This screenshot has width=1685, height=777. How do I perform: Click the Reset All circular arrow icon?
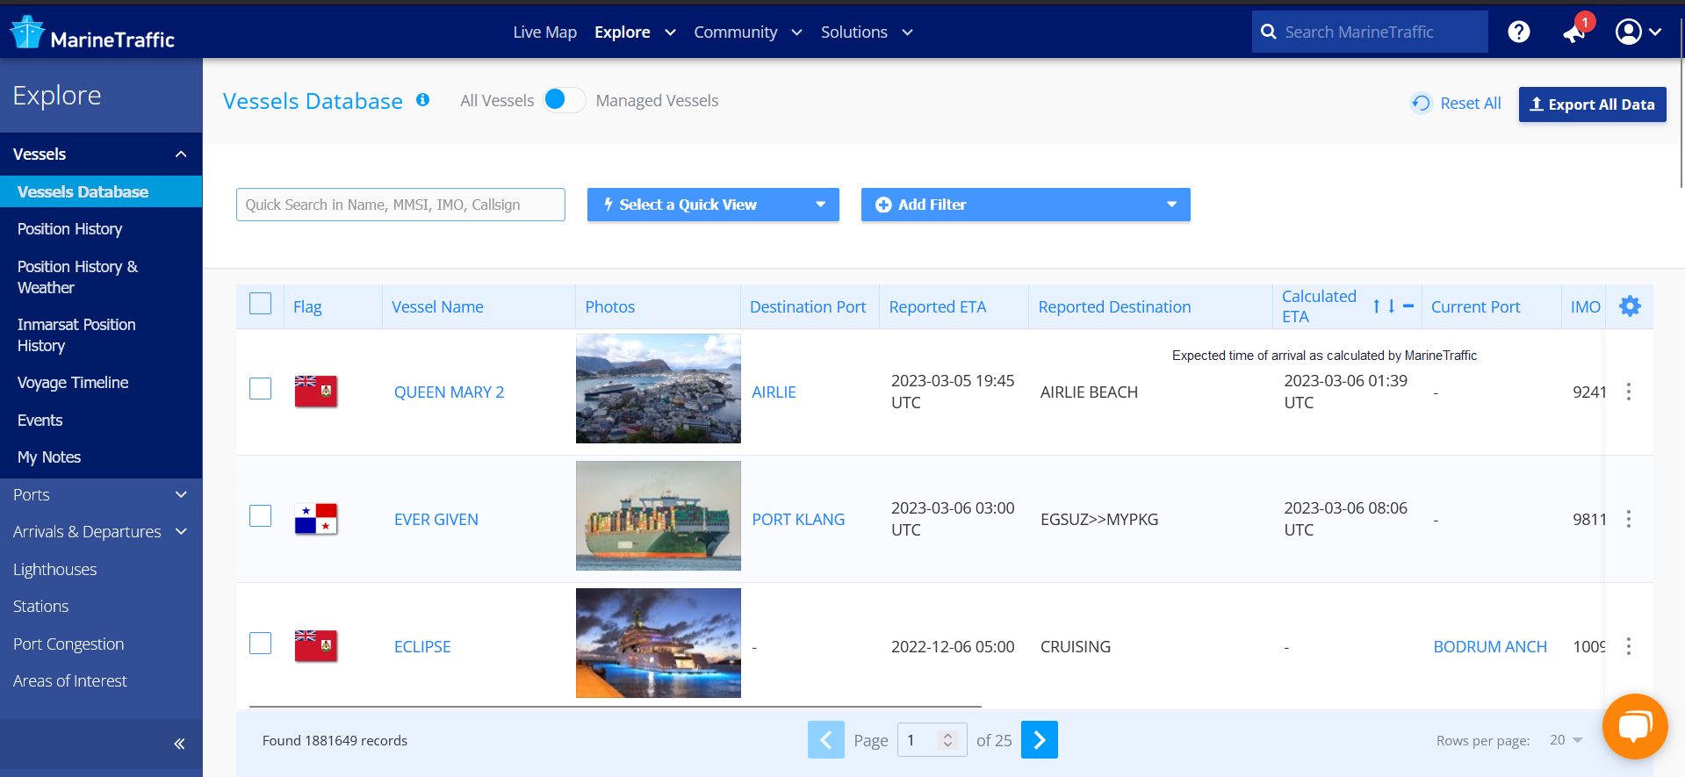1421,104
